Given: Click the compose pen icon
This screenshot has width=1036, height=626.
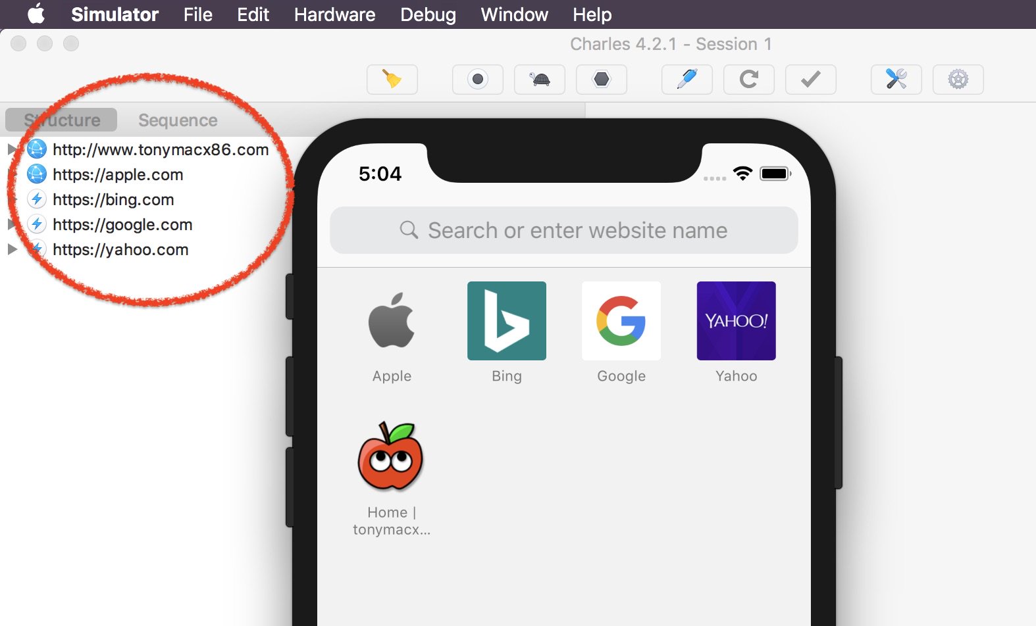Looking at the screenshot, I should (687, 80).
